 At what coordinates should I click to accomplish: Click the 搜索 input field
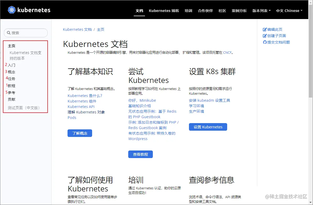pyautogui.click(x=26, y=33)
